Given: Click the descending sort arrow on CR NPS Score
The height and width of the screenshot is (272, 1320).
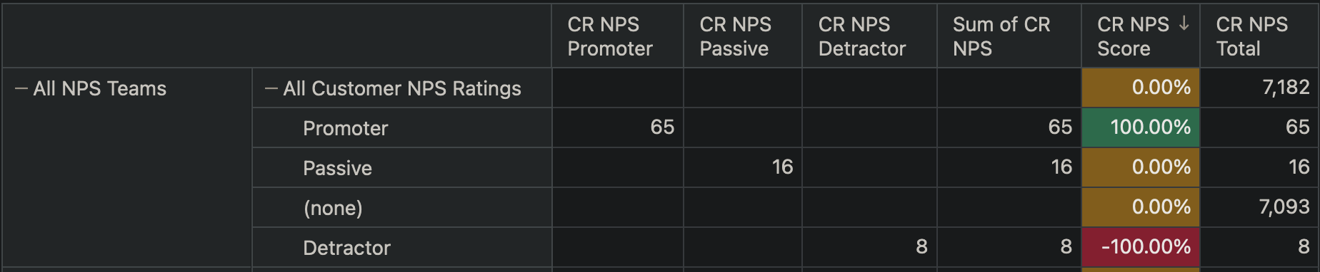Looking at the screenshot, I should [1184, 23].
